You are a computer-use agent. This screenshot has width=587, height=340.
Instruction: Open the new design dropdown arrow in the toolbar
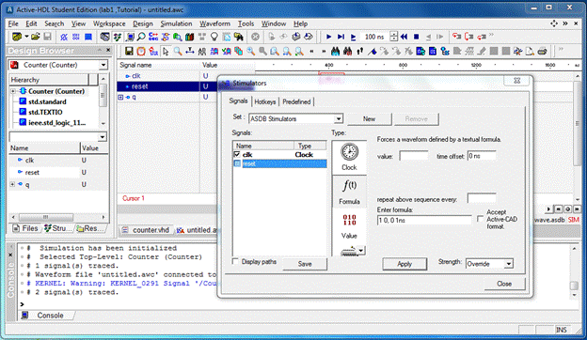[x=26, y=37]
